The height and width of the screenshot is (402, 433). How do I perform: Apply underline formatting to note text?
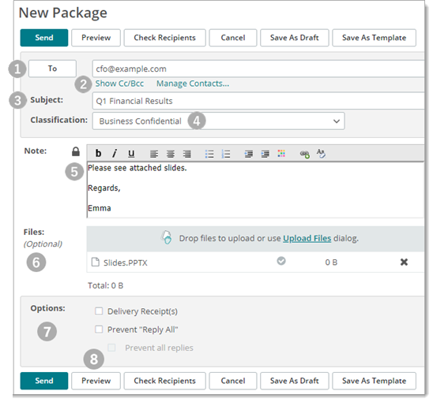[131, 153]
